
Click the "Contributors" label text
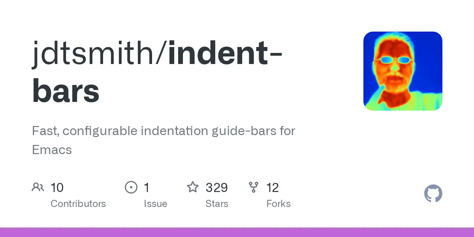click(x=78, y=204)
